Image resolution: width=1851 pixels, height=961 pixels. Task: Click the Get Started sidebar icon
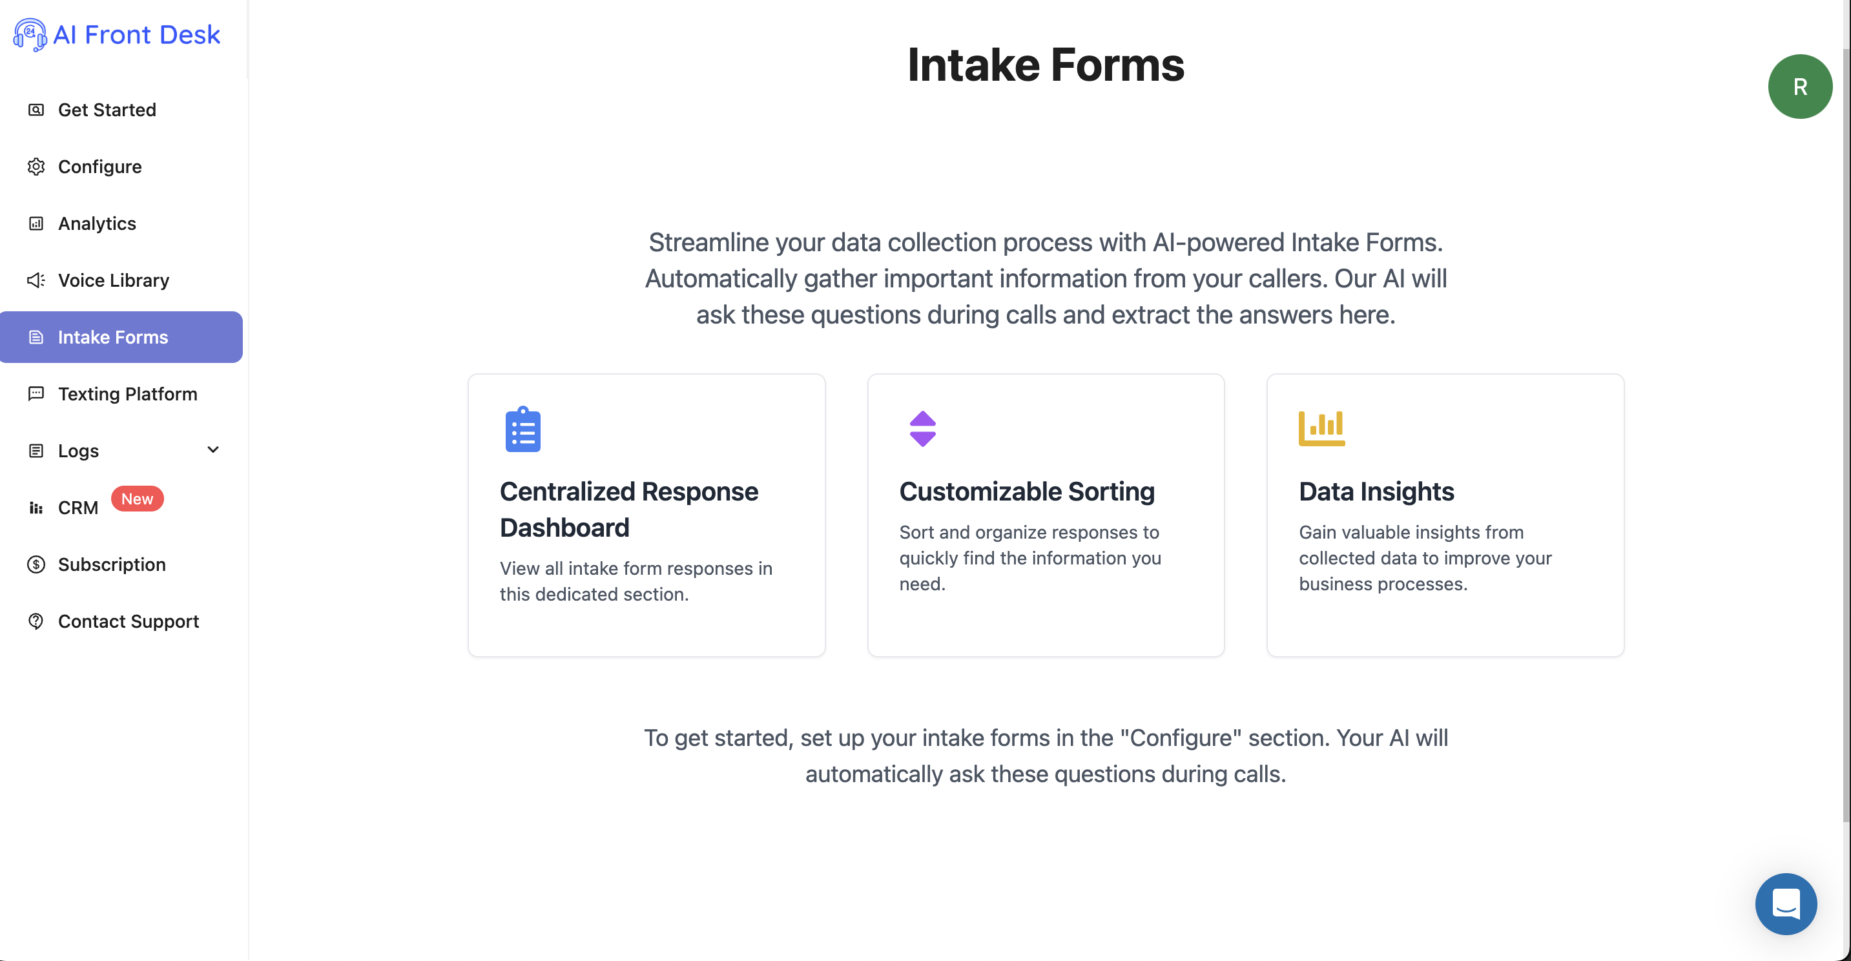(36, 110)
